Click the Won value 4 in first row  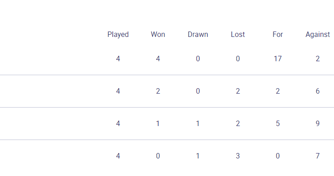click(158, 59)
